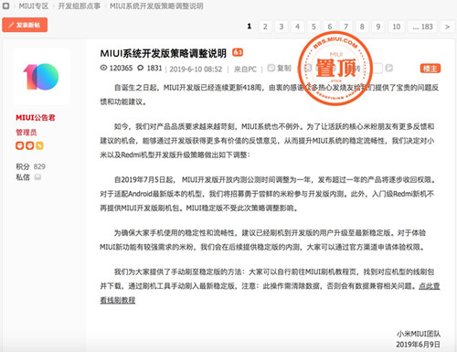Go to page 6
This screenshot has height=352, width=457.
[x=330, y=27]
